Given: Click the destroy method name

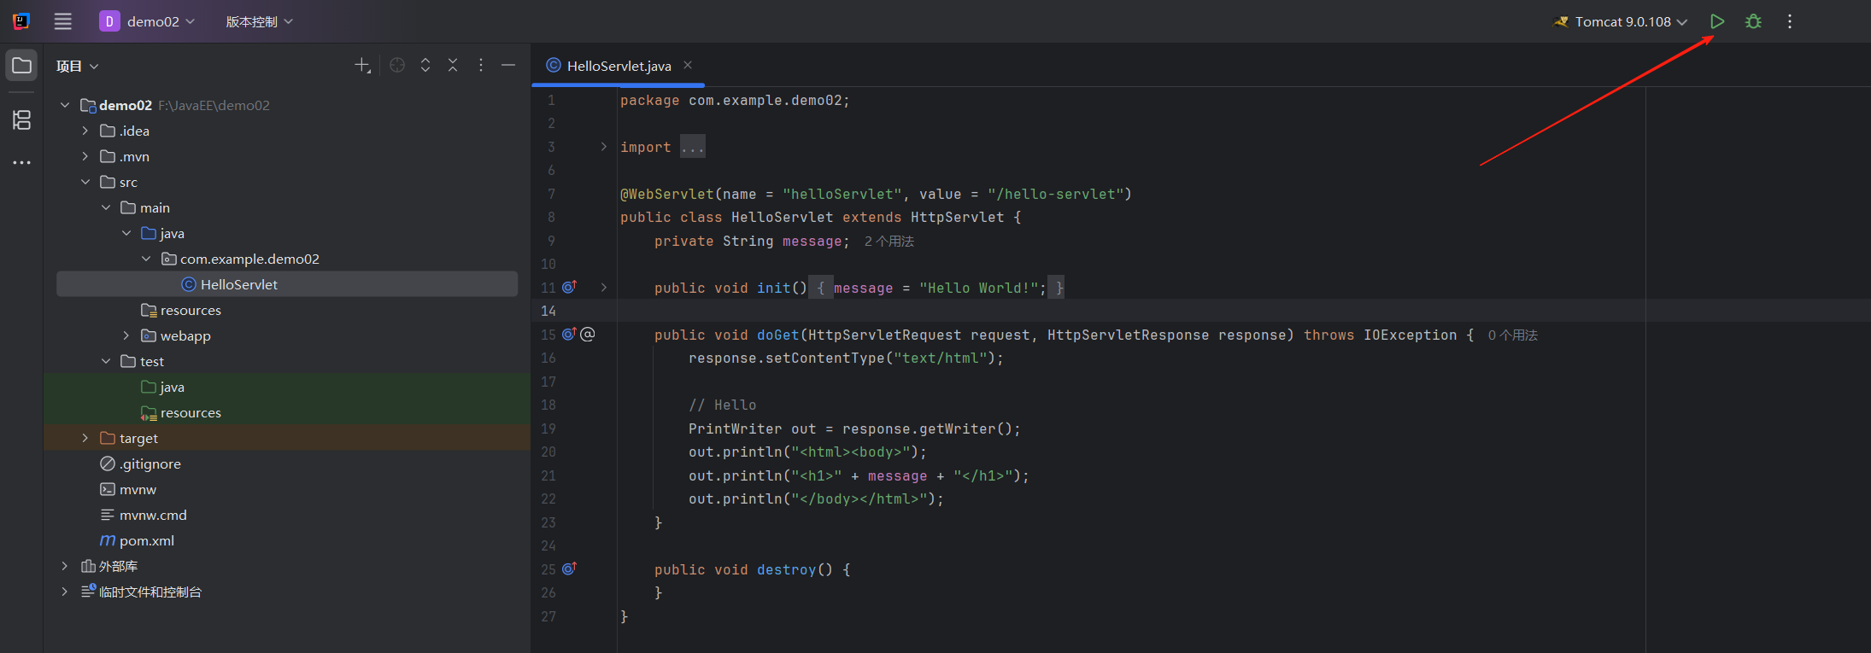Looking at the screenshot, I should tap(787, 570).
